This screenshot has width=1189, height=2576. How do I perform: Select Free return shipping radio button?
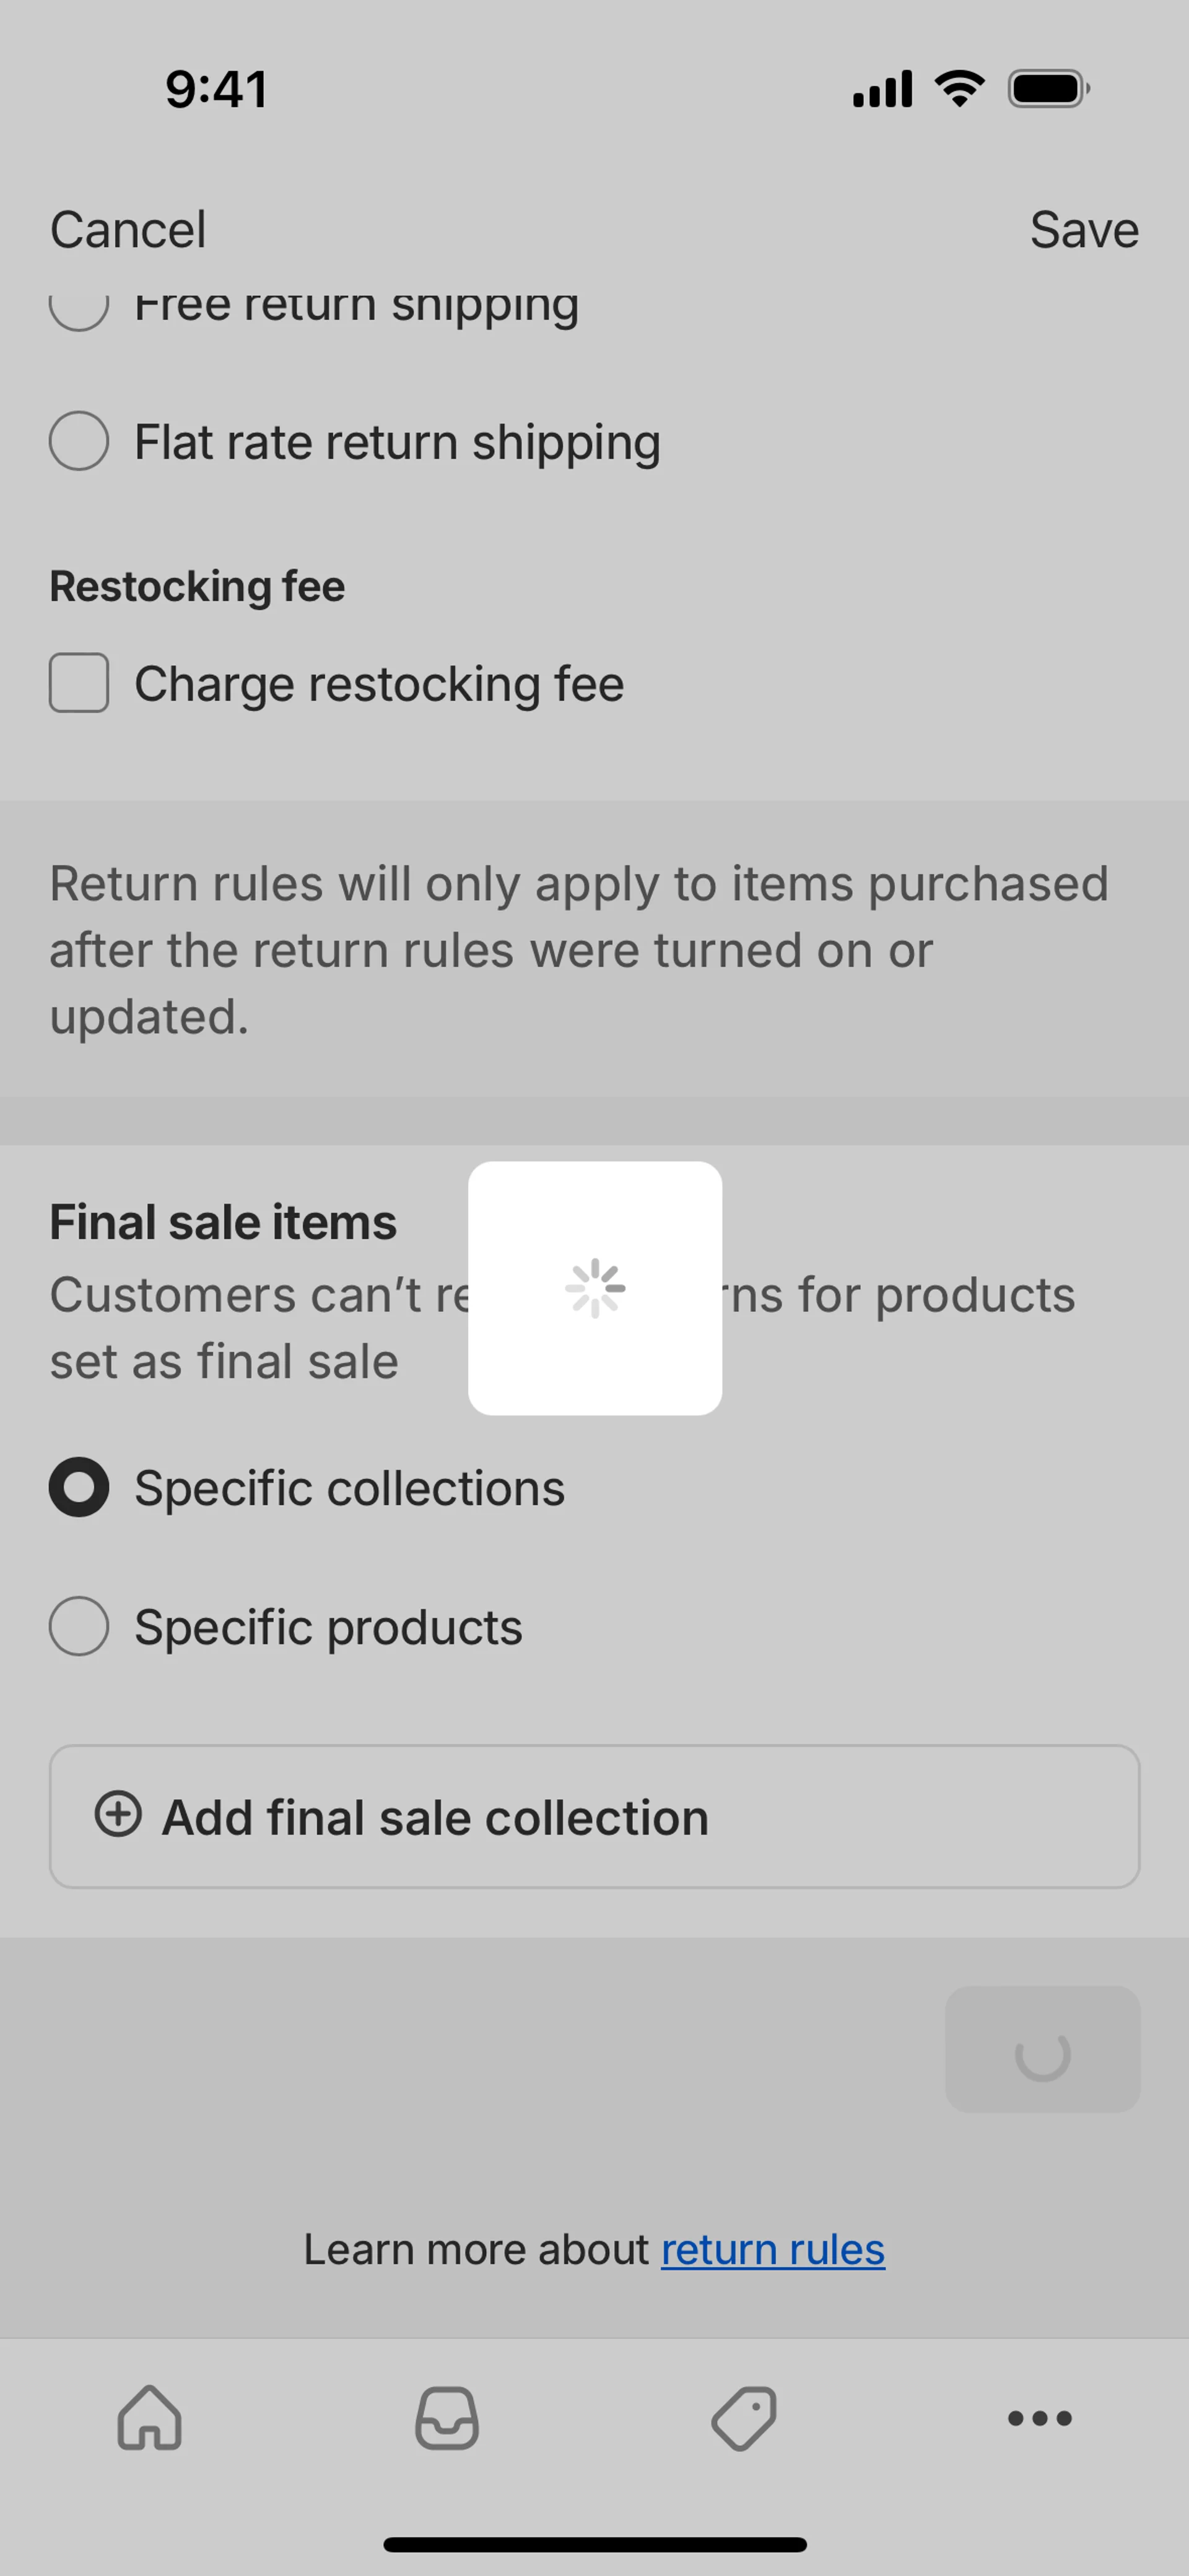79,308
